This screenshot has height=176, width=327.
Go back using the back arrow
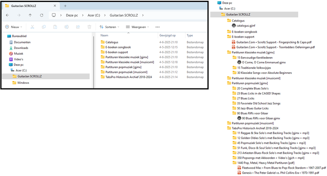pyautogui.click(x=8, y=15)
